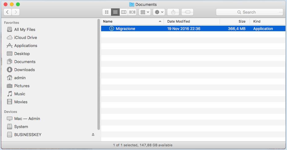This screenshot has width=287, height=150.
Task: Click the sidebar vertical scrollbar
Action: (99, 74)
